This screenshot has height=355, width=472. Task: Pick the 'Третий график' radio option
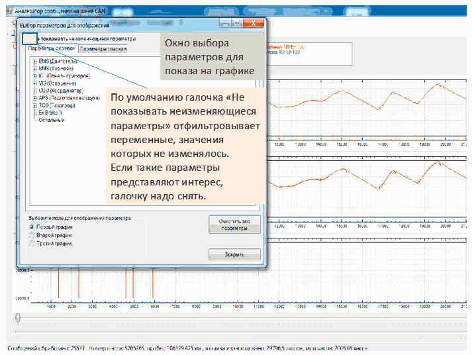click(x=31, y=244)
